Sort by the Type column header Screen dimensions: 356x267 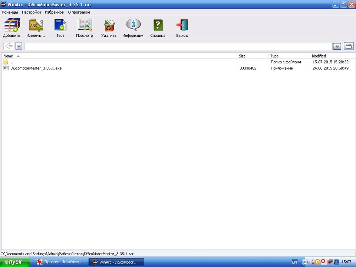click(x=289, y=56)
